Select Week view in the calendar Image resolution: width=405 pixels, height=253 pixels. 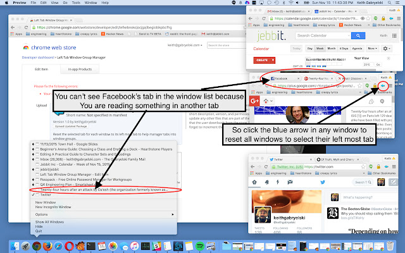(x=320, y=49)
